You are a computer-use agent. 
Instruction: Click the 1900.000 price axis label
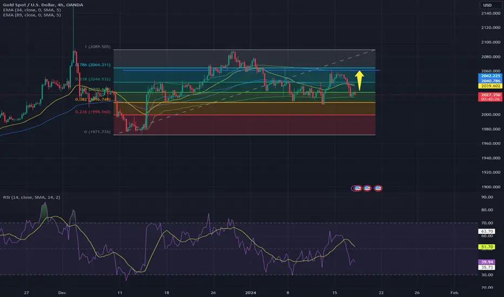point(490,187)
